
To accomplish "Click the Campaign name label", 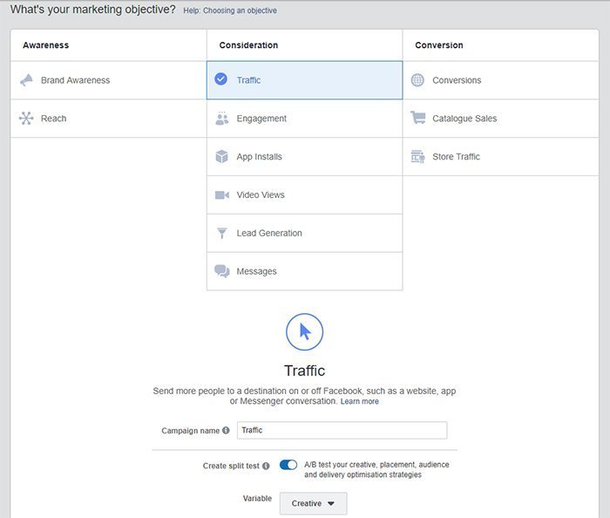I will (x=191, y=431).
